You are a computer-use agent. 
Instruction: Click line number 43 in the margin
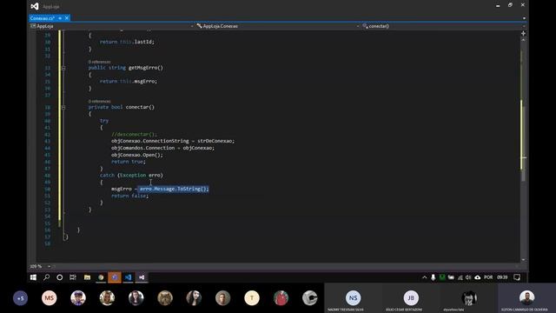point(48,141)
